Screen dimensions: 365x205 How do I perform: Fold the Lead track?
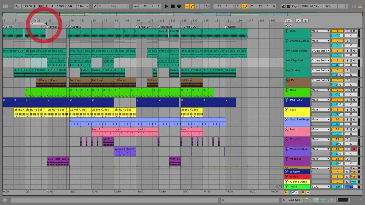287,129
